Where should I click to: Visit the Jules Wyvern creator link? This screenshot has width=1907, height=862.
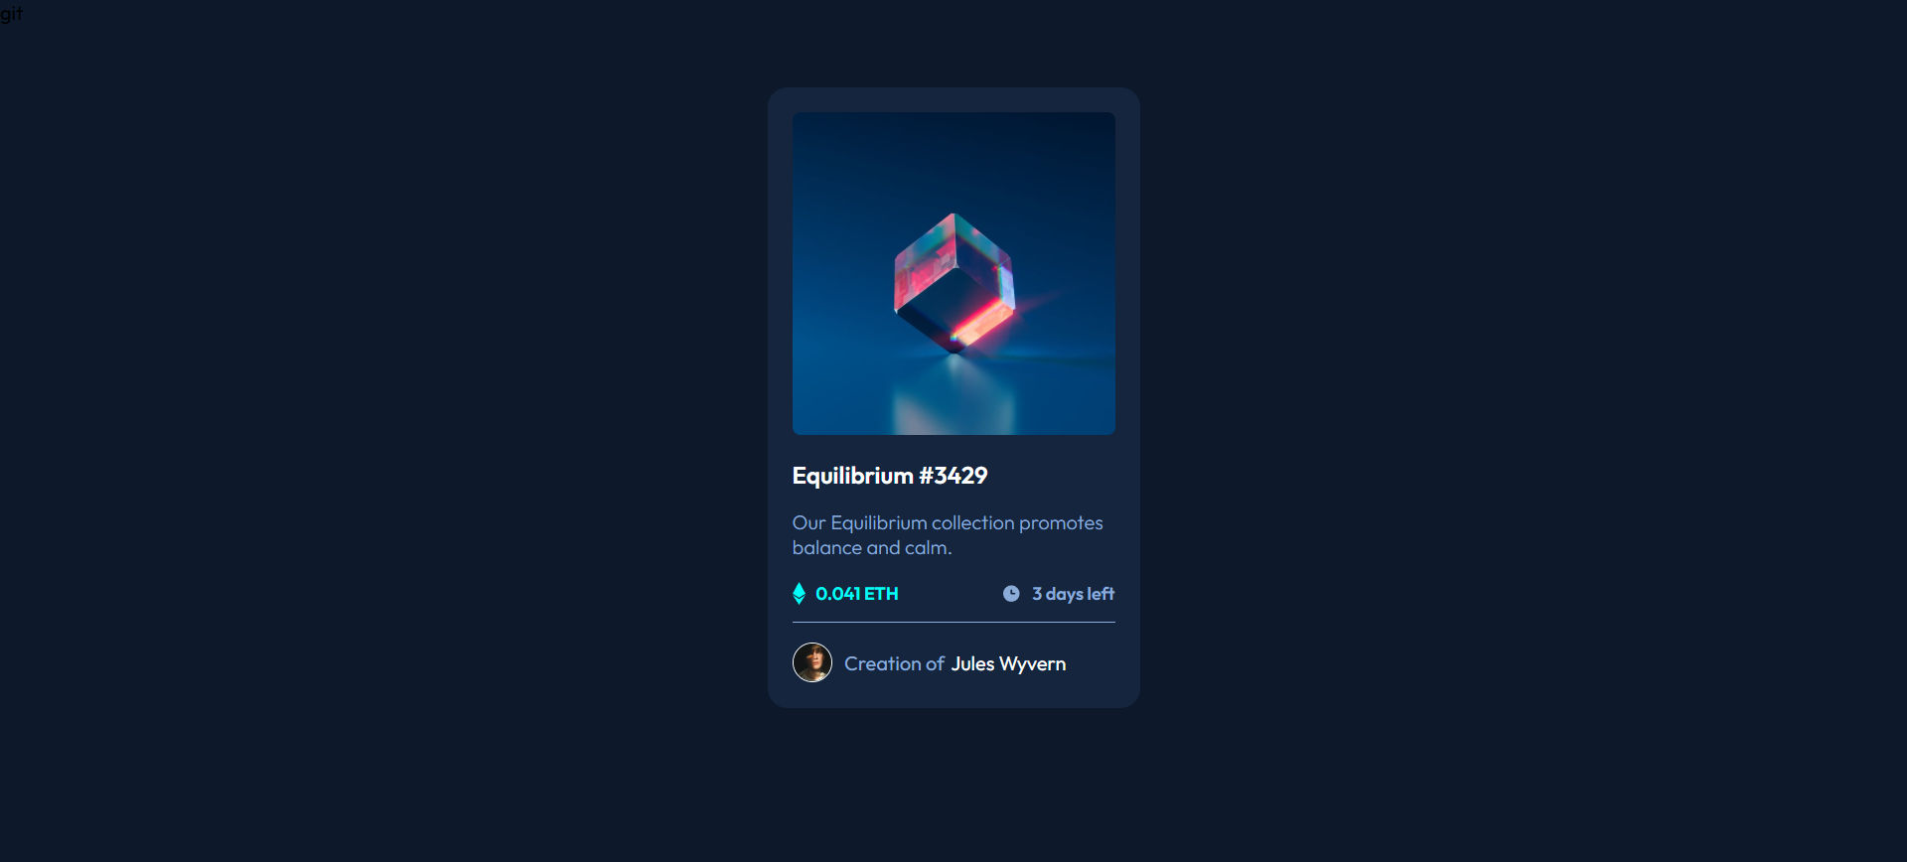[1008, 663]
